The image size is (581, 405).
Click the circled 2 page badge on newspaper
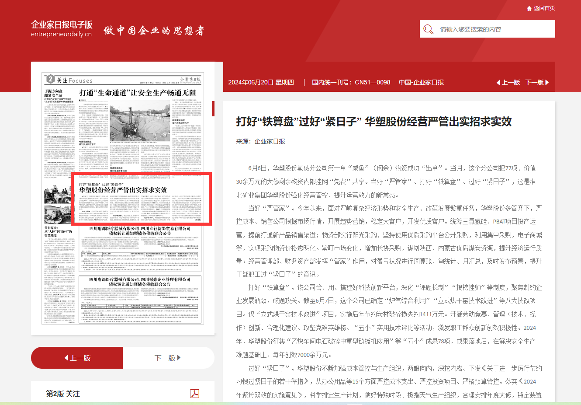pyautogui.click(x=50, y=79)
